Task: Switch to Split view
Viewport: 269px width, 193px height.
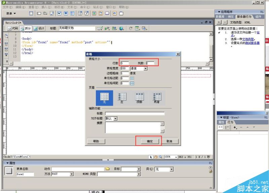Action: pyautogui.click(x=26, y=28)
